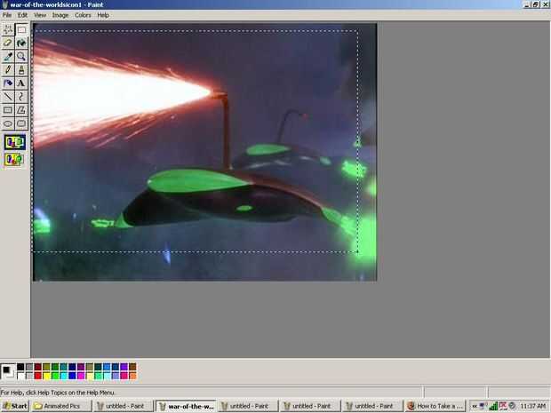The width and height of the screenshot is (551, 413).
Task: Activate the Pick Color eyedropper tool
Action: [8, 56]
